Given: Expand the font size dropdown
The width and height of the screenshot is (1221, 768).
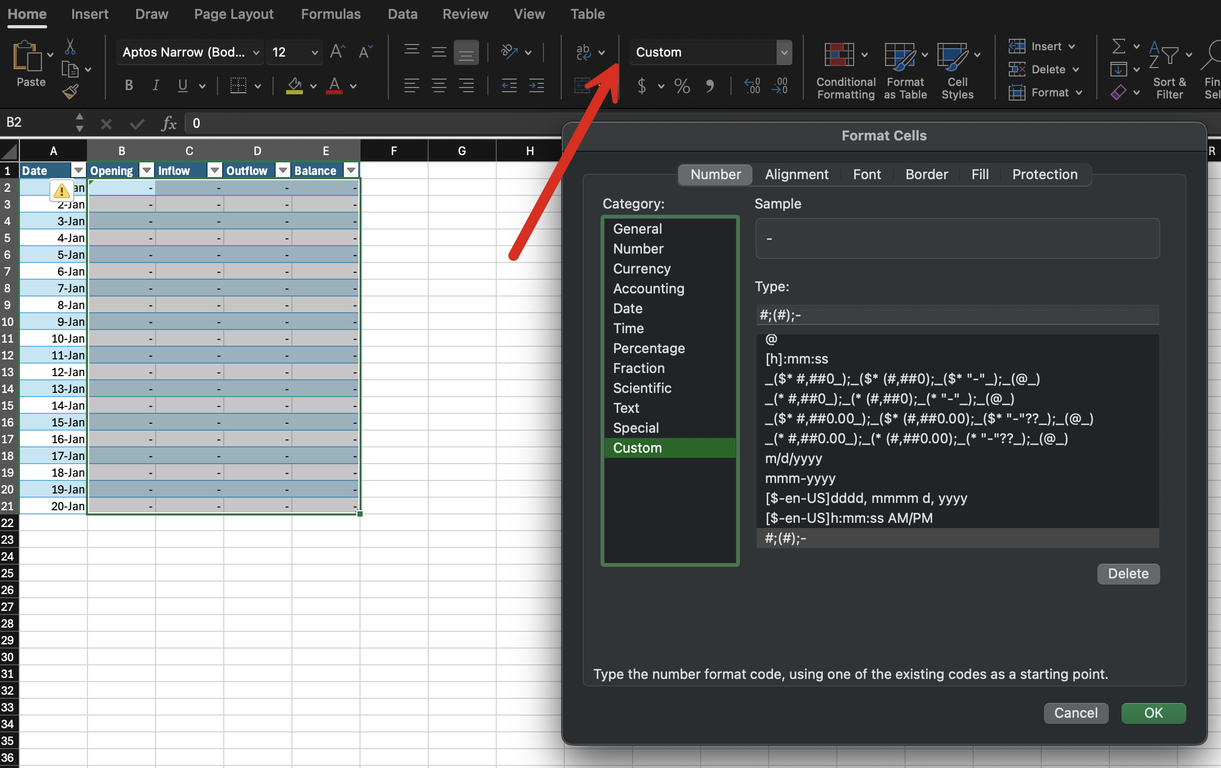Looking at the screenshot, I should point(314,52).
